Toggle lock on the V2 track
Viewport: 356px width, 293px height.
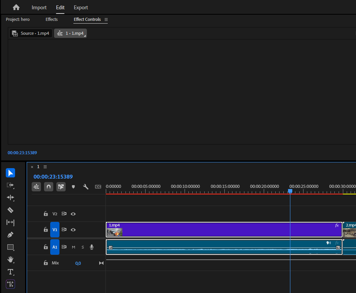[46, 214]
